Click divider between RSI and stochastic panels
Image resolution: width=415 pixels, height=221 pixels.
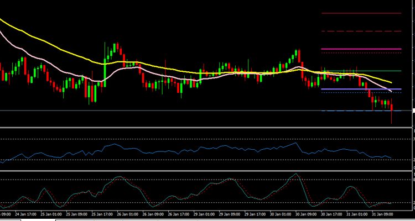pos(207,171)
